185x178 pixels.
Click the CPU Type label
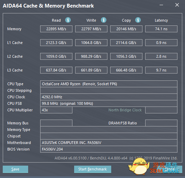click(15, 84)
